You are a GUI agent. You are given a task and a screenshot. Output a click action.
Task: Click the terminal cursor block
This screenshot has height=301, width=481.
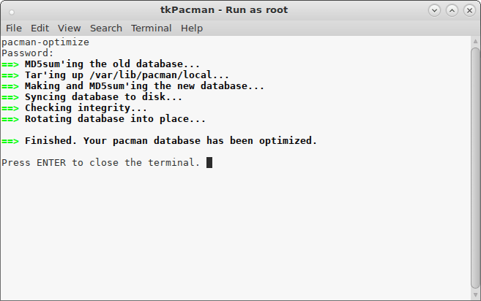pos(209,163)
